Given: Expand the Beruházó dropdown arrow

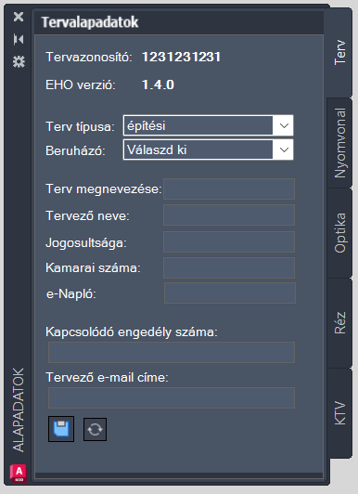Looking at the screenshot, I should 284,149.
